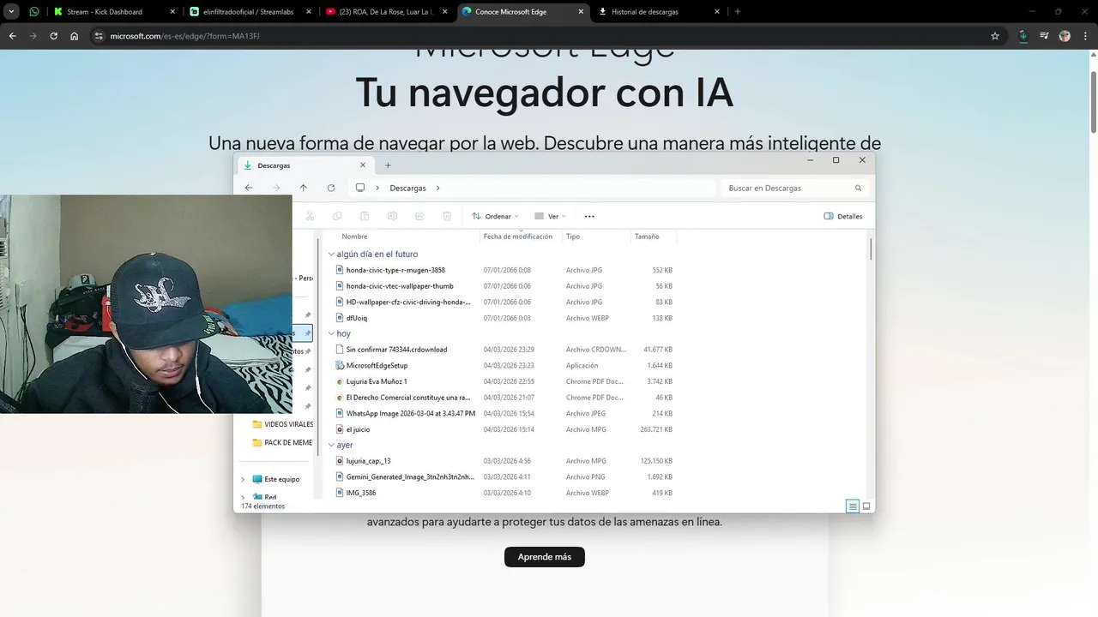Switch to large thumbnails view icon

[x=866, y=506]
